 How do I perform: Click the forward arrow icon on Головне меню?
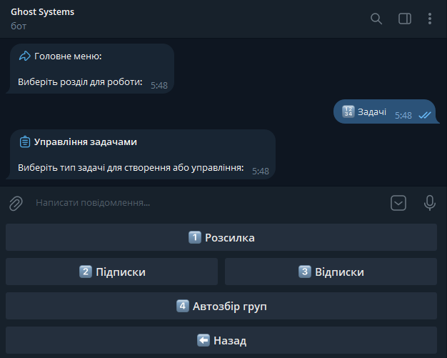click(x=25, y=56)
